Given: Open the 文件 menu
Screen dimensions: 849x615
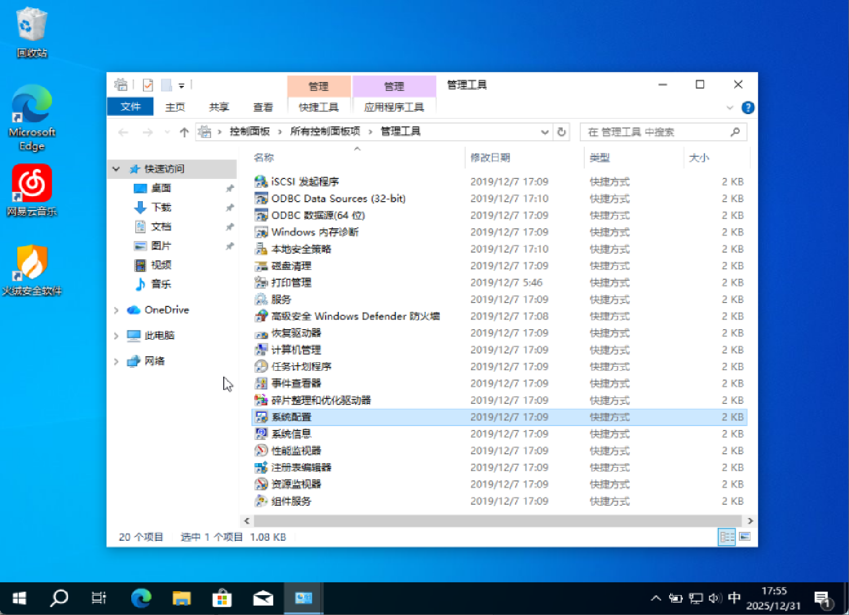Looking at the screenshot, I should [131, 106].
